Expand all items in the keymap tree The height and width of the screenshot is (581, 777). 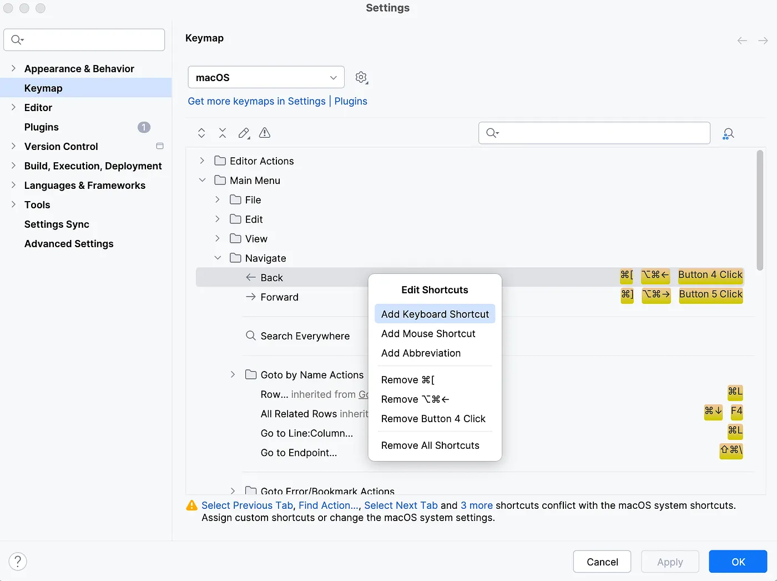201,133
